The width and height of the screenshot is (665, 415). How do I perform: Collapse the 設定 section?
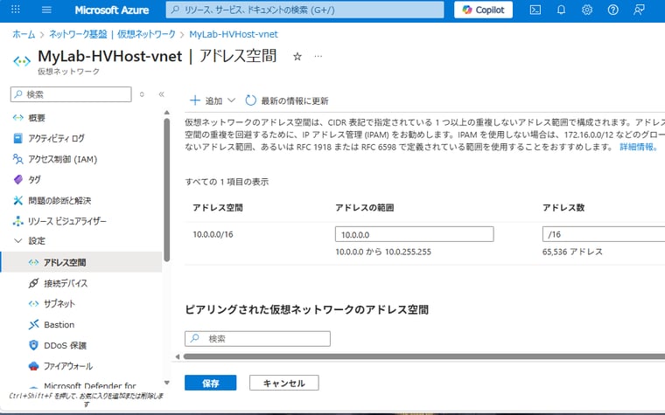point(17,241)
